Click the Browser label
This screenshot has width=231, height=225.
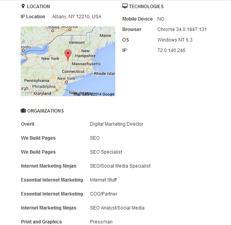tap(132, 29)
